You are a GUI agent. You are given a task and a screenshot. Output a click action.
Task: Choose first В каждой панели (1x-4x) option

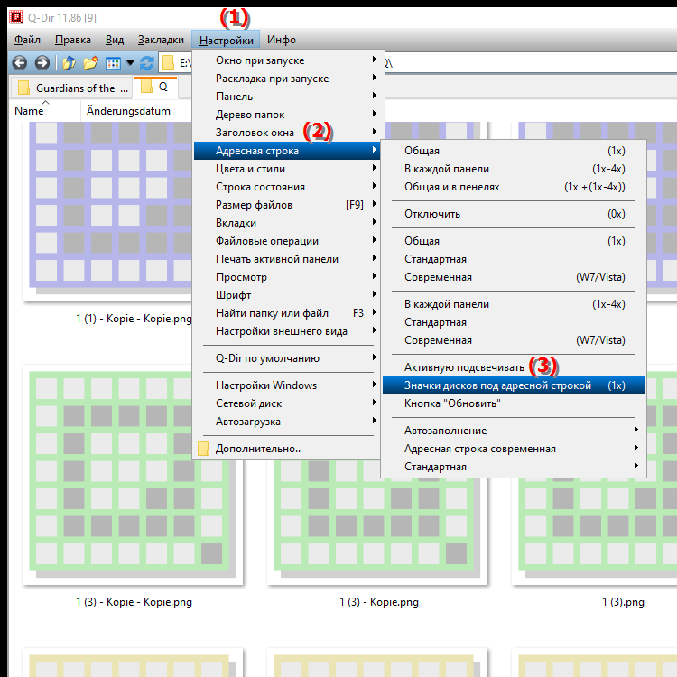pos(514,169)
